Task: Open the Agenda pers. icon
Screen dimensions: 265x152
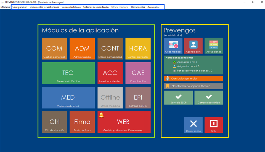Action: click(x=193, y=46)
